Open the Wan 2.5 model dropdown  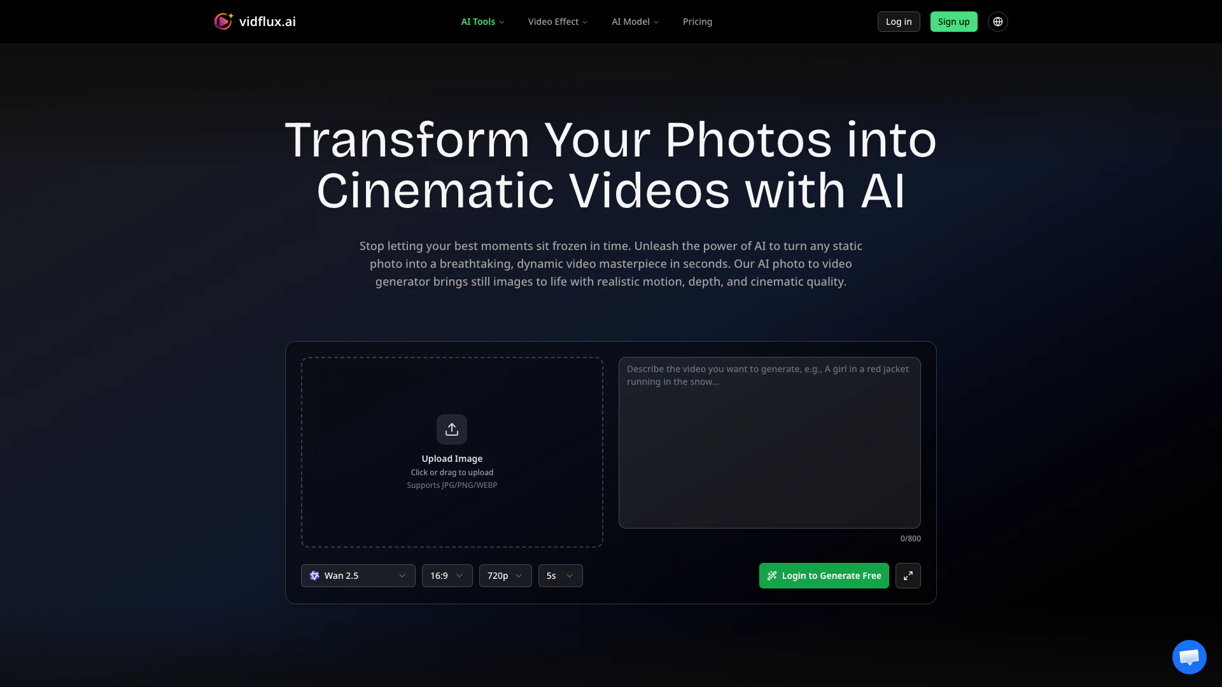point(358,576)
